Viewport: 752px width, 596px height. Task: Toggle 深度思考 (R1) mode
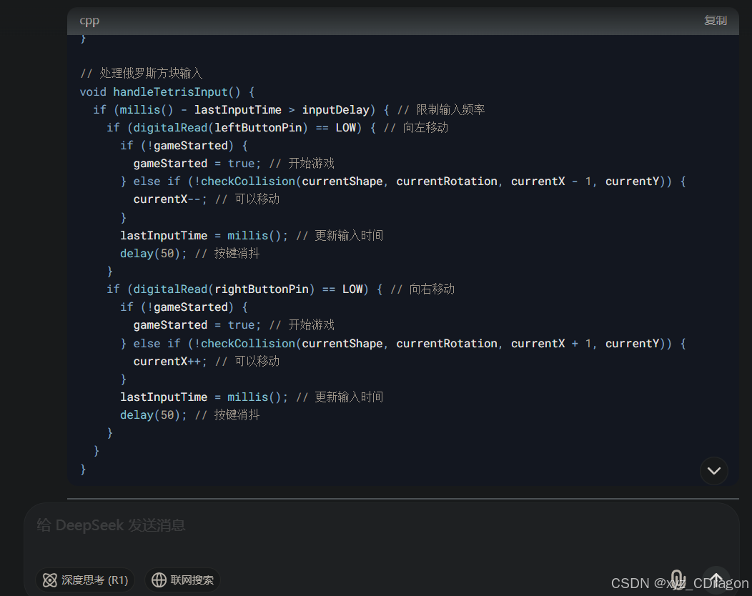85,580
